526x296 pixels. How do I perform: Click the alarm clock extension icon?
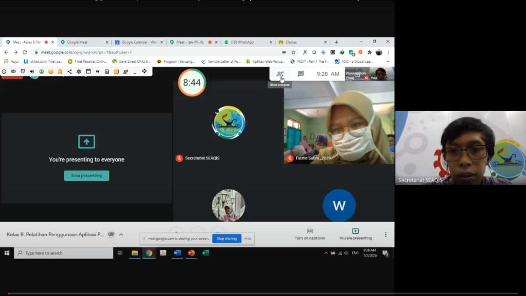(x=23, y=71)
